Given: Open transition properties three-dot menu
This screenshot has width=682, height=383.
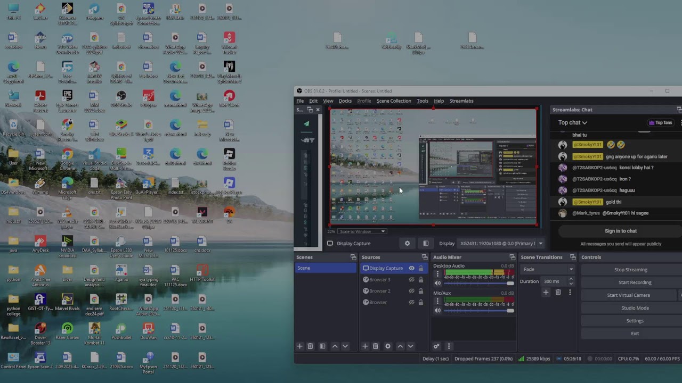Looking at the screenshot, I should 570,292.
